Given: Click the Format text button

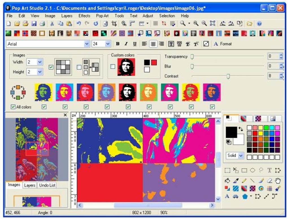Looking at the screenshot, I should tap(222, 44).
